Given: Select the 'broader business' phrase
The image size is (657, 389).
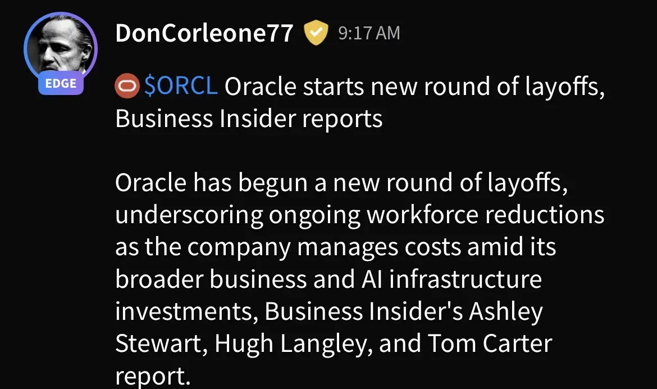Looking at the screenshot, I should (x=211, y=279).
